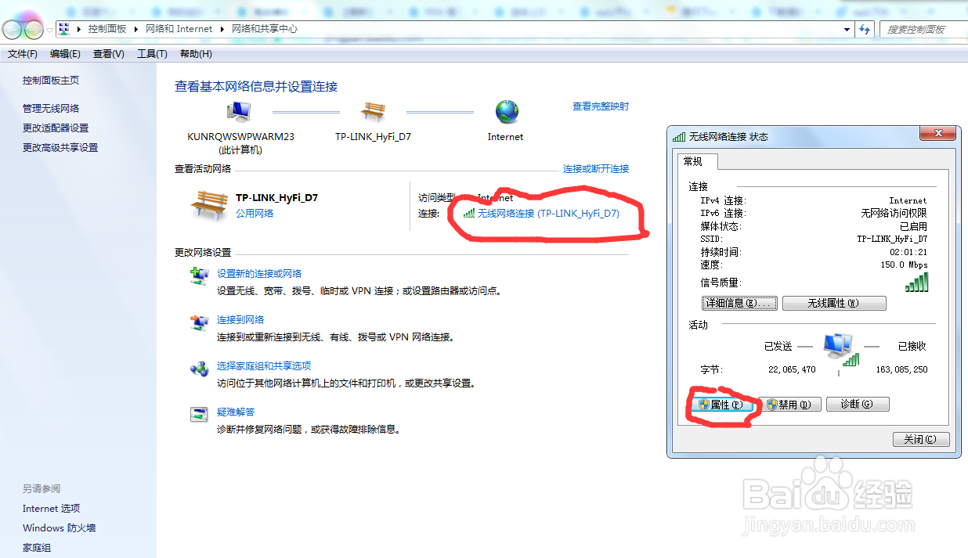Click 查看完整映射 link
968x558 pixels.
pyautogui.click(x=601, y=106)
